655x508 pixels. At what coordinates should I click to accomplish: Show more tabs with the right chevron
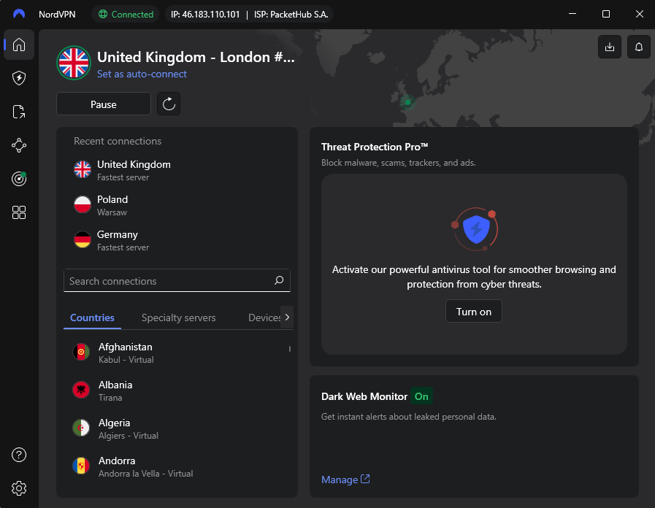[x=287, y=317]
